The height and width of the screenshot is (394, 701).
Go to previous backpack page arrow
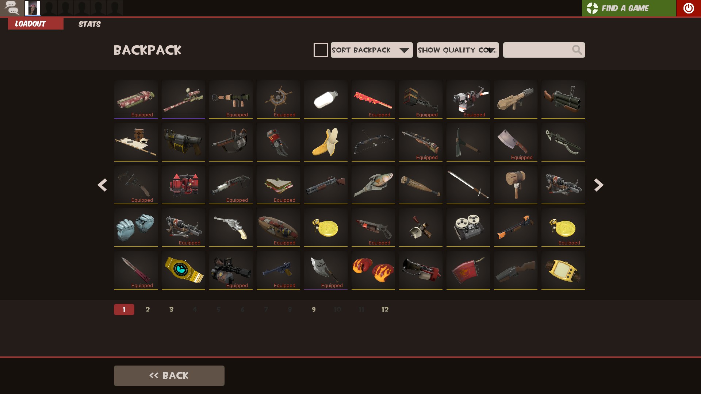[102, 185]
